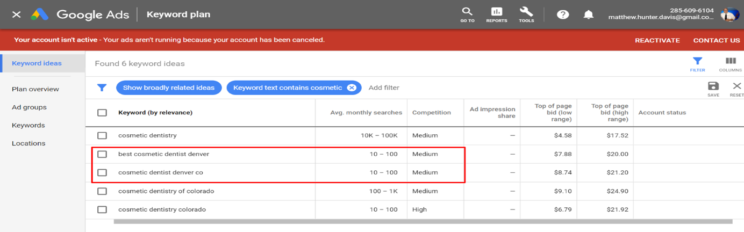The height and width of the screenshot is (232, 744).
Task: Click the $24.90 high bid value
Action: pyautogui.click(x=618, y=191)
